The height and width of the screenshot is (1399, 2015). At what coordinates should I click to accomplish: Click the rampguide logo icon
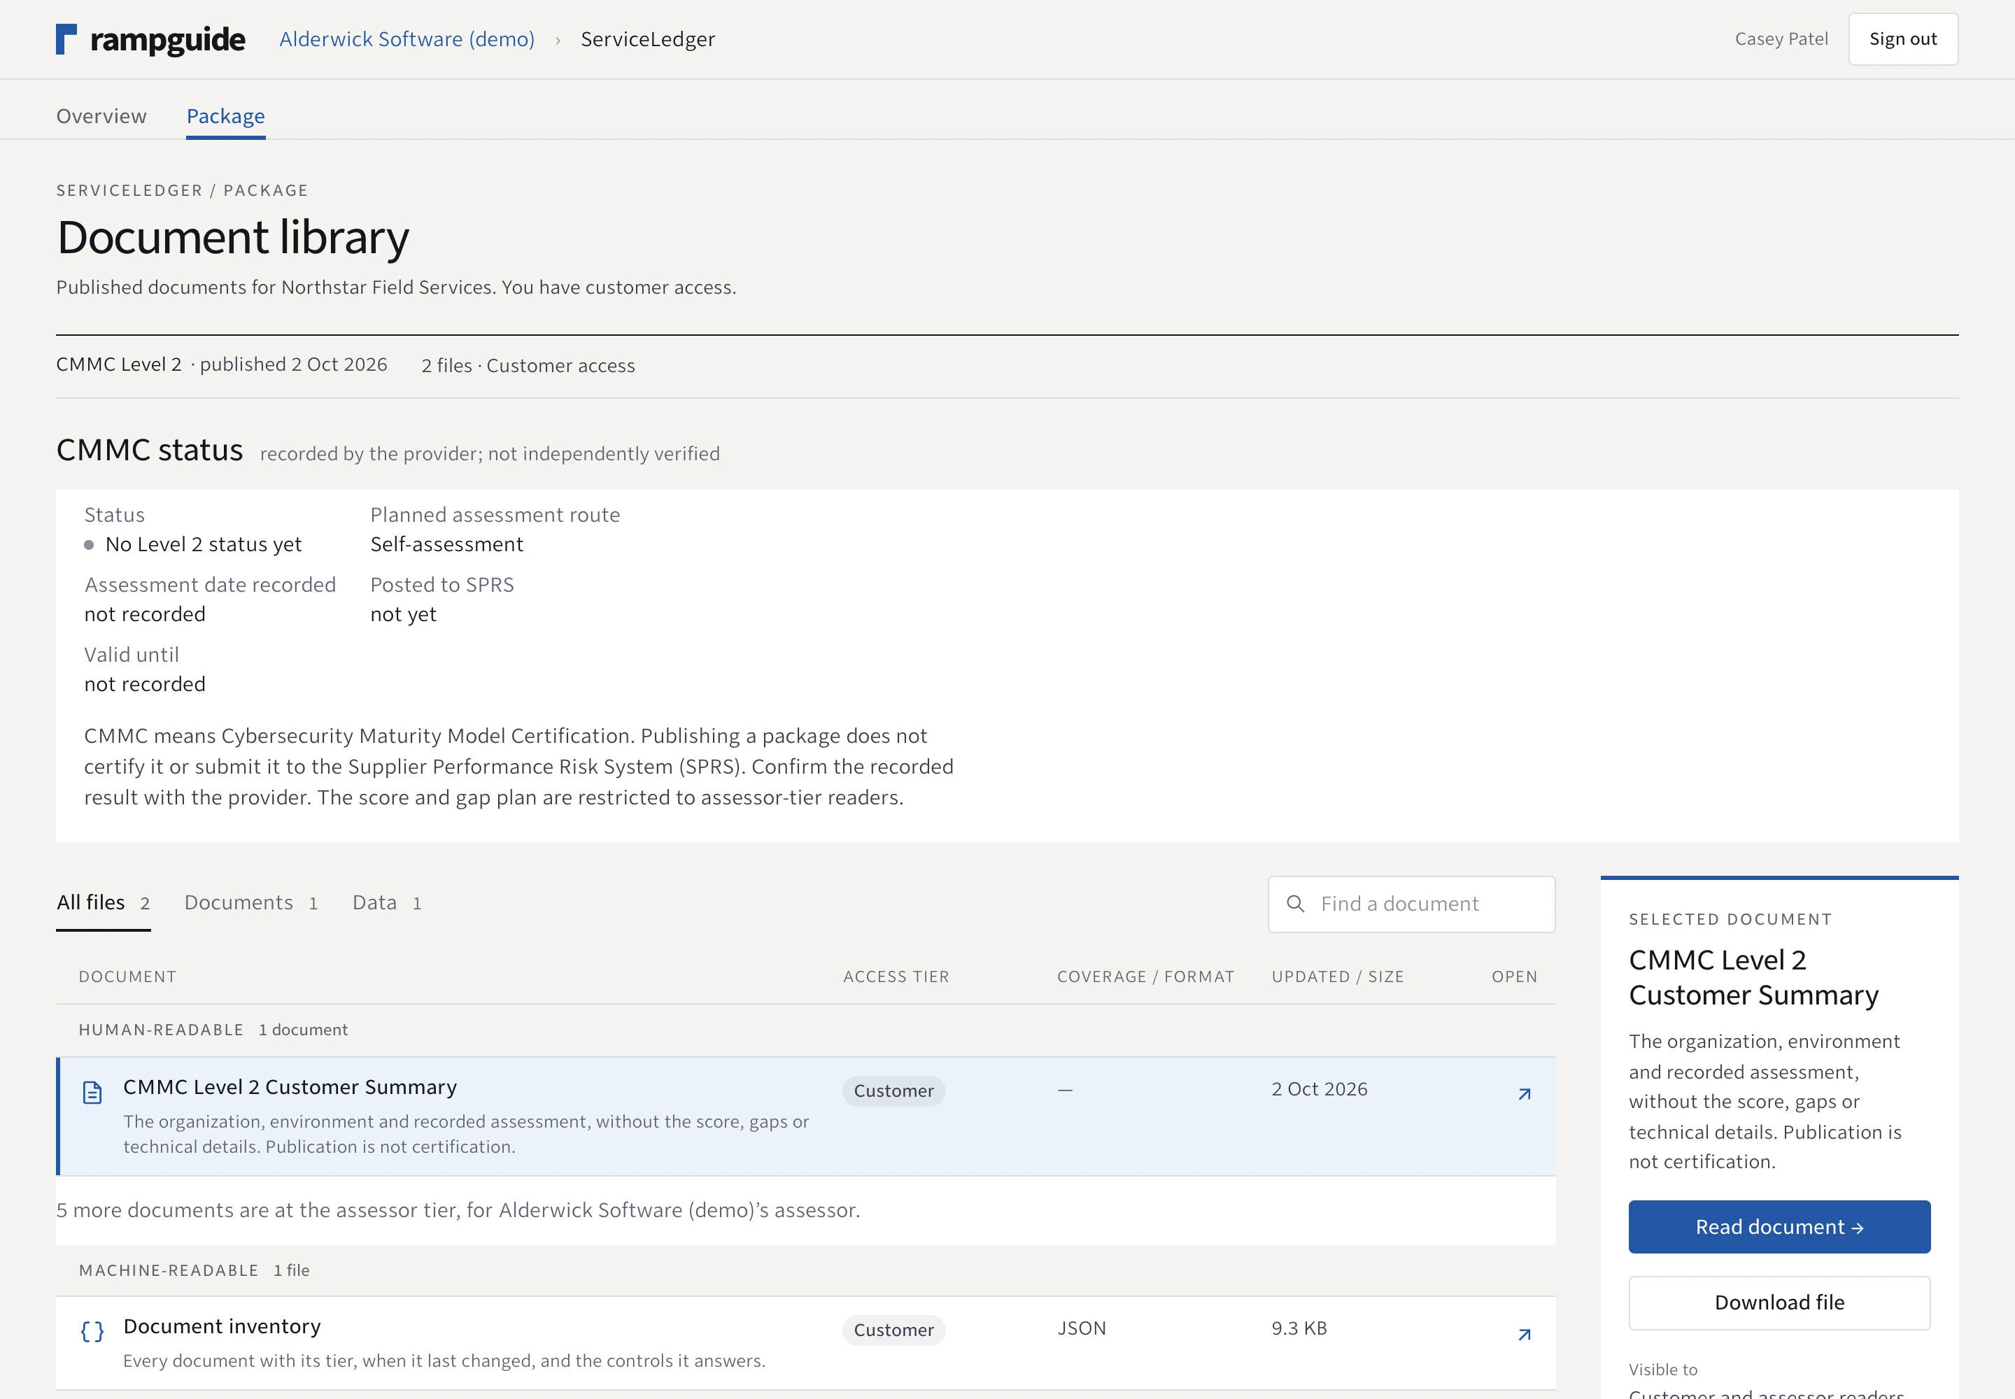coord(66,39)
